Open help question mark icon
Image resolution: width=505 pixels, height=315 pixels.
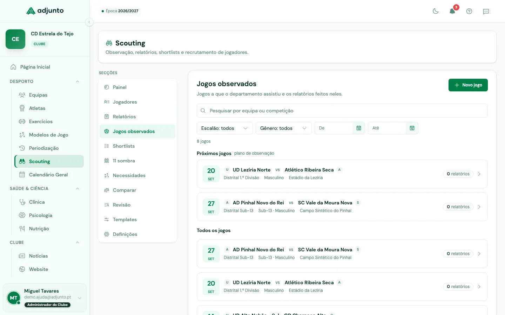[x=469, y=11]
